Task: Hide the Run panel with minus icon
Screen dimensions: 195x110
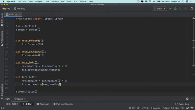Action: (x=192, y=99)
